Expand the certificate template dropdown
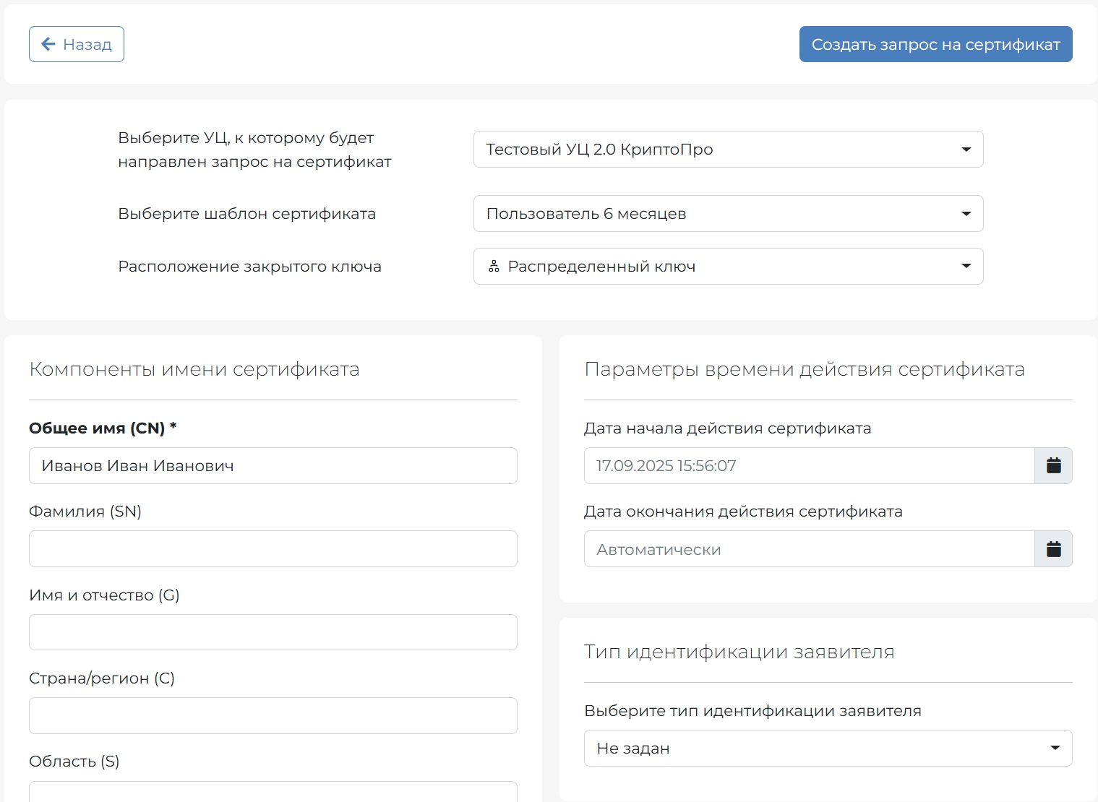Image resolution: width=1098 pixels, height=802 pixels. coord(723,214)
